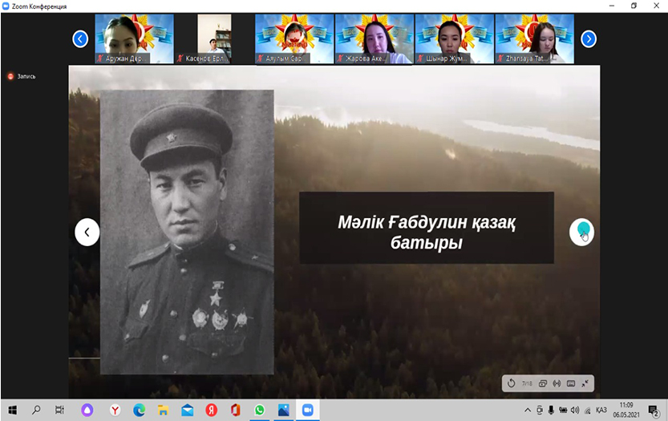668x421 pixels.
Task: Launch Microsoft Edge from the taskbar
Action: 139,410
